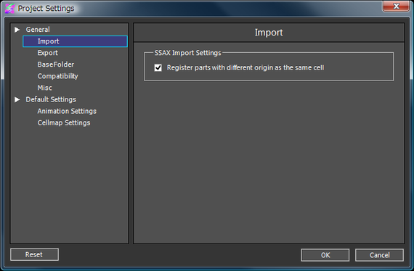Collapse the Default Settings arrow
This screenshot has width=414, height=271.
(17, 99)
